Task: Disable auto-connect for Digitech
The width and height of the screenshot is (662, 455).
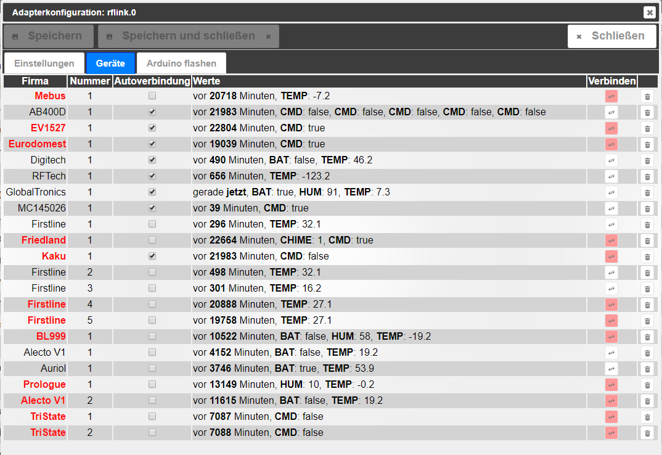Action: tap(152, 160)
